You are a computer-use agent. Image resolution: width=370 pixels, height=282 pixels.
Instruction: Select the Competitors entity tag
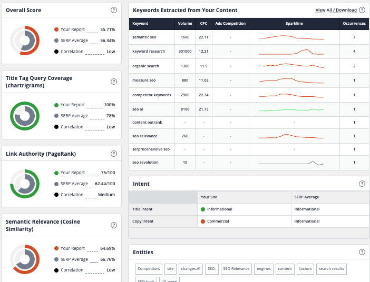pos(149,269)
